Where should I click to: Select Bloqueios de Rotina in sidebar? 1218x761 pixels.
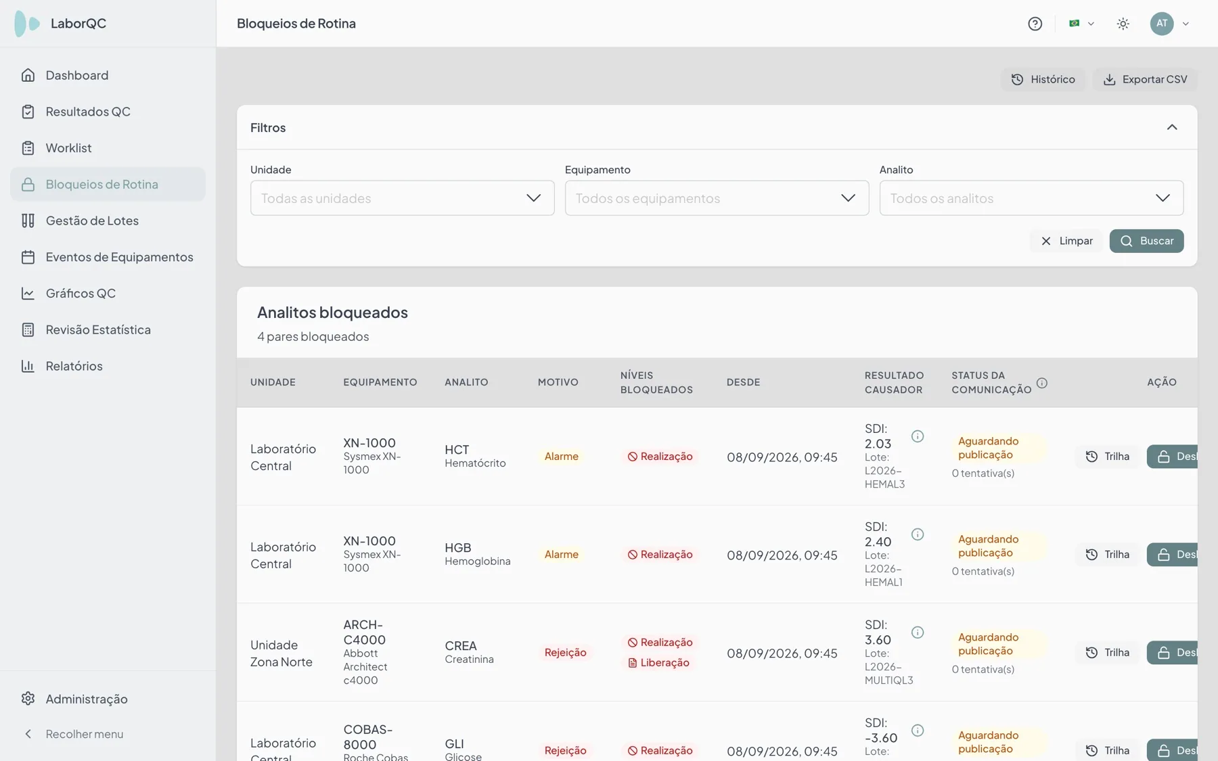click(x=108, y=184)
